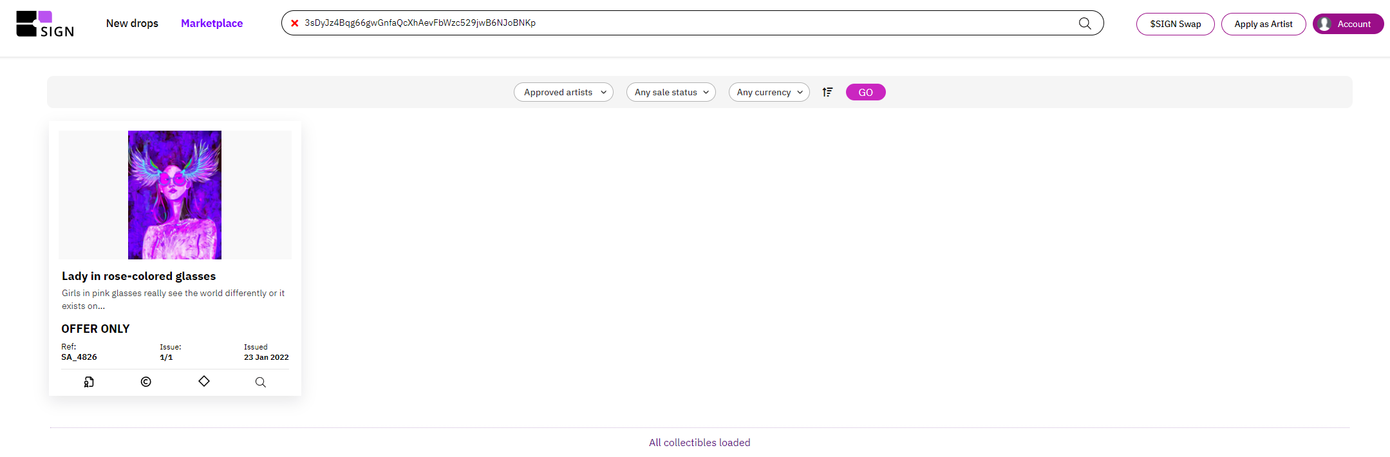Click the Account avatar icon

click(1324, 24)
